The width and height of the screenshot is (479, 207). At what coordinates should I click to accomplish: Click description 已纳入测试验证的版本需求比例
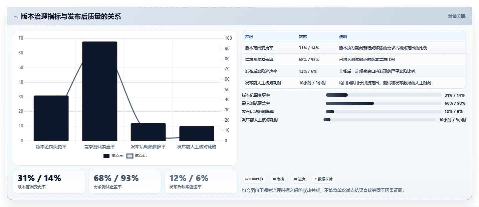(367, 60)
